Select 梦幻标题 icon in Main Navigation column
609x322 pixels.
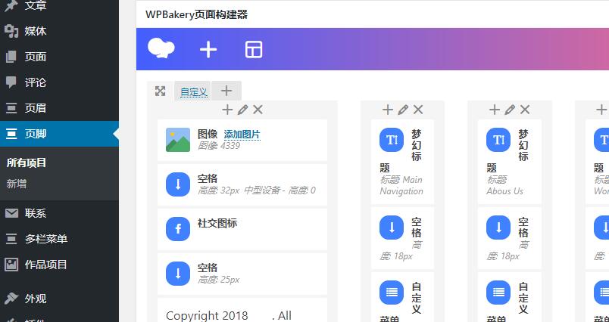pyautogui.click(x=392, y=140)
